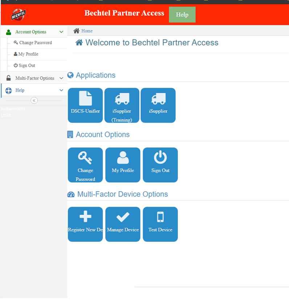Click the person icon next to My Profile in sidebar
Viewport: 289px width, 305px height.
click(x=15, y=54)
